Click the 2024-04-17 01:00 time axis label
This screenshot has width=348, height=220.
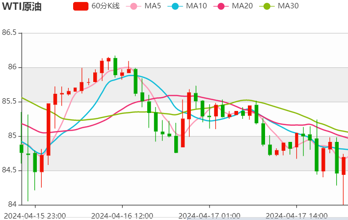click(x=210, y=215)
